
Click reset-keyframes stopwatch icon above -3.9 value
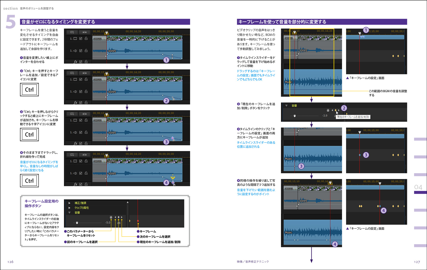[x=328, y=110]
